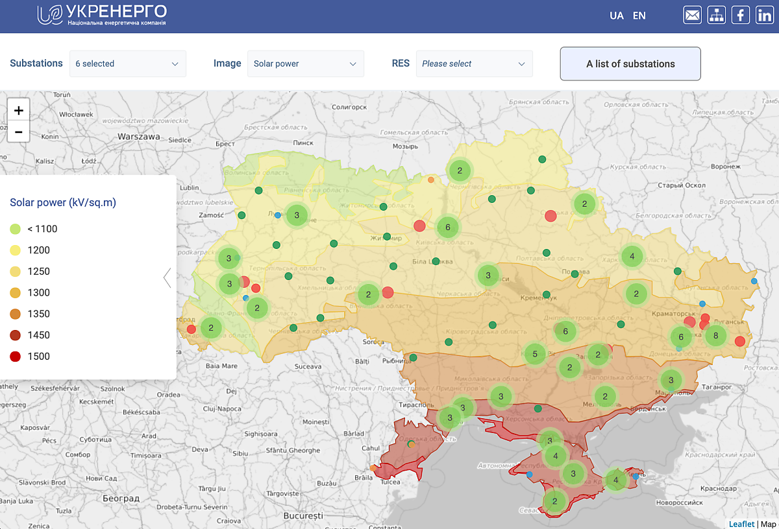Switch language to UA
779x529 pixels.
pos(616,16)
